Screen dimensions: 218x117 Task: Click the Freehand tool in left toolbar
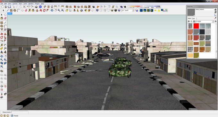tap(5, 29)
